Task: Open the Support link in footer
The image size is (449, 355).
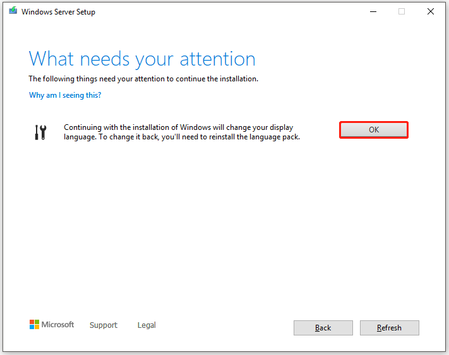Action: (x=104, y=325)
